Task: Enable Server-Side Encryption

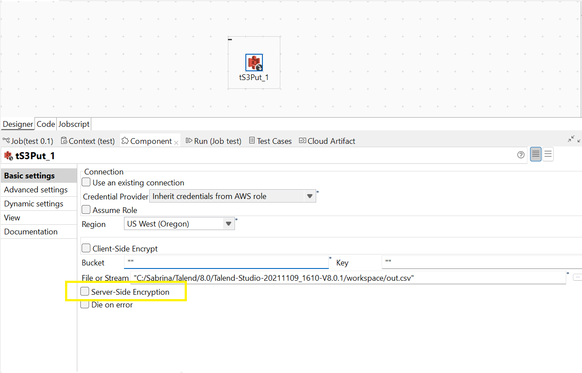Action: coord(85,291)
